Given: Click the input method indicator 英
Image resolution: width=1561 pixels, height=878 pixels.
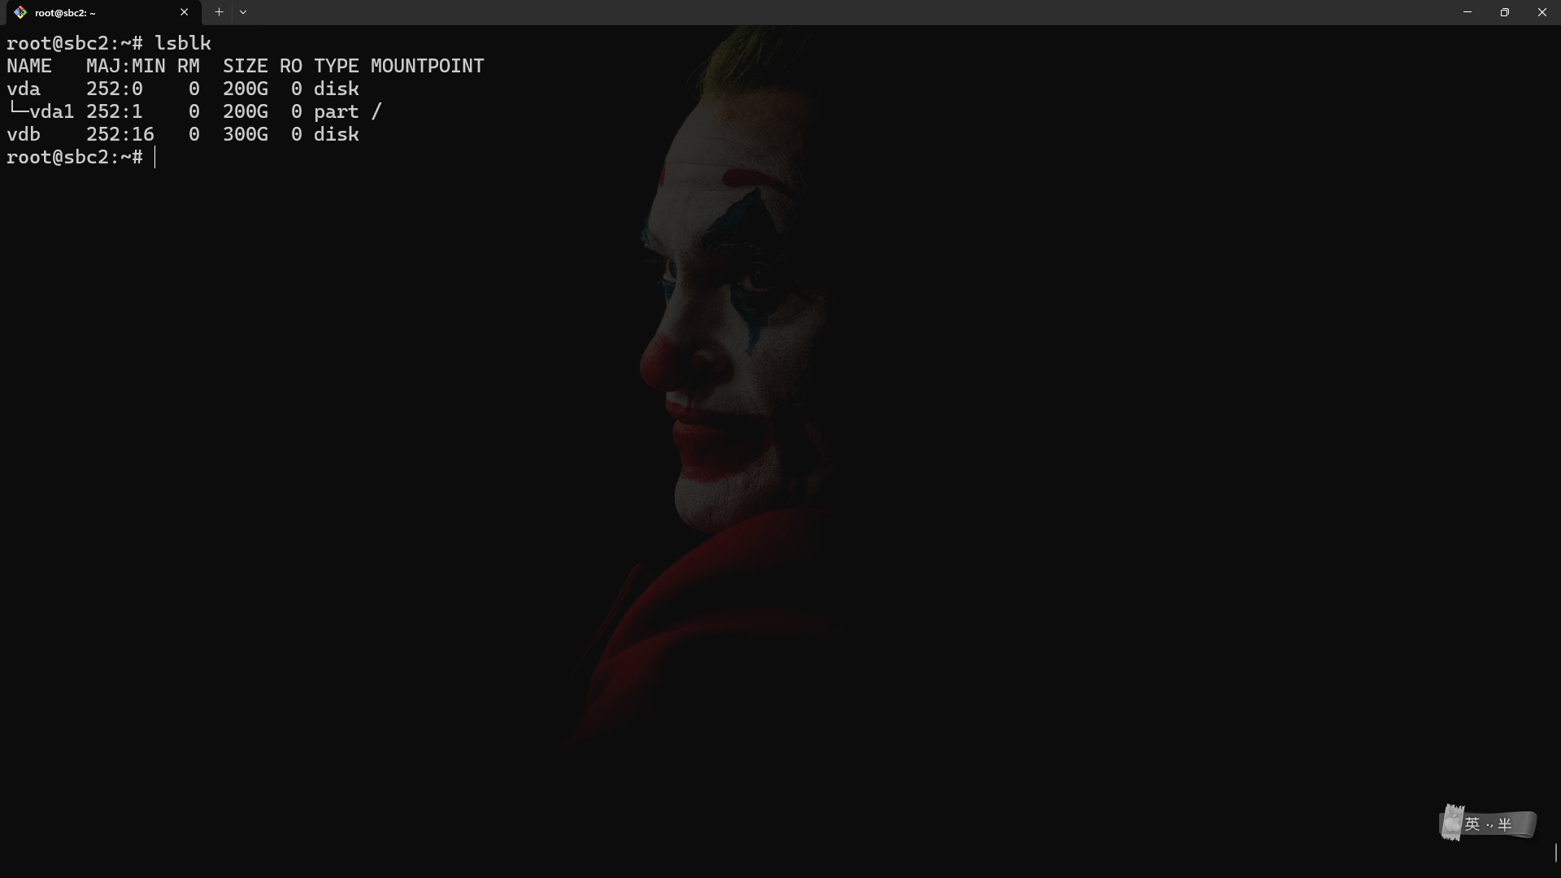Looking at the screenshot, I should pos(1472,824).
